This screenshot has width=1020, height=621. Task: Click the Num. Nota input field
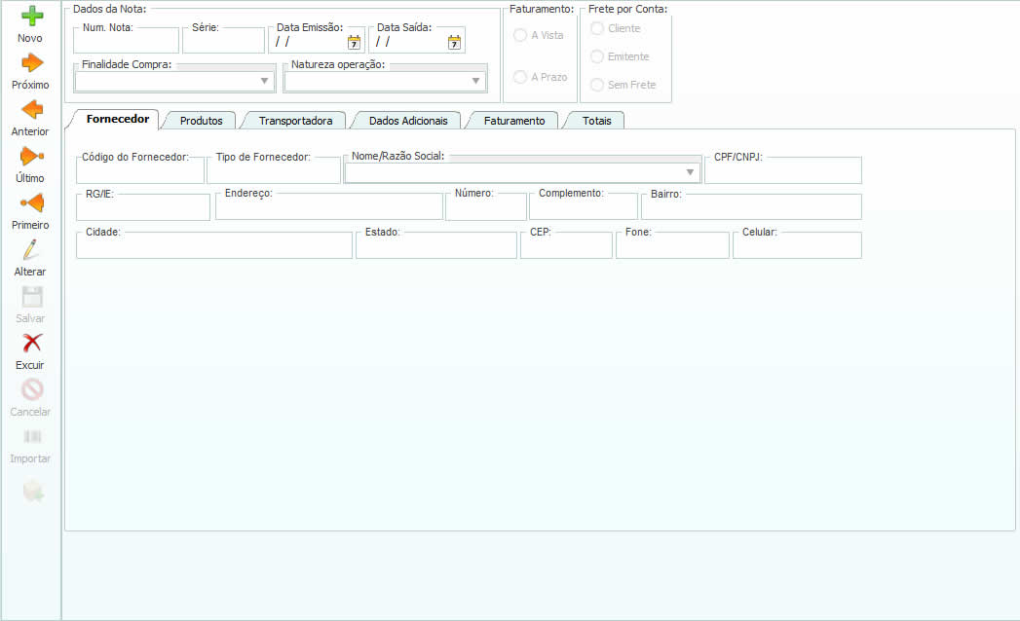point(126,42)
